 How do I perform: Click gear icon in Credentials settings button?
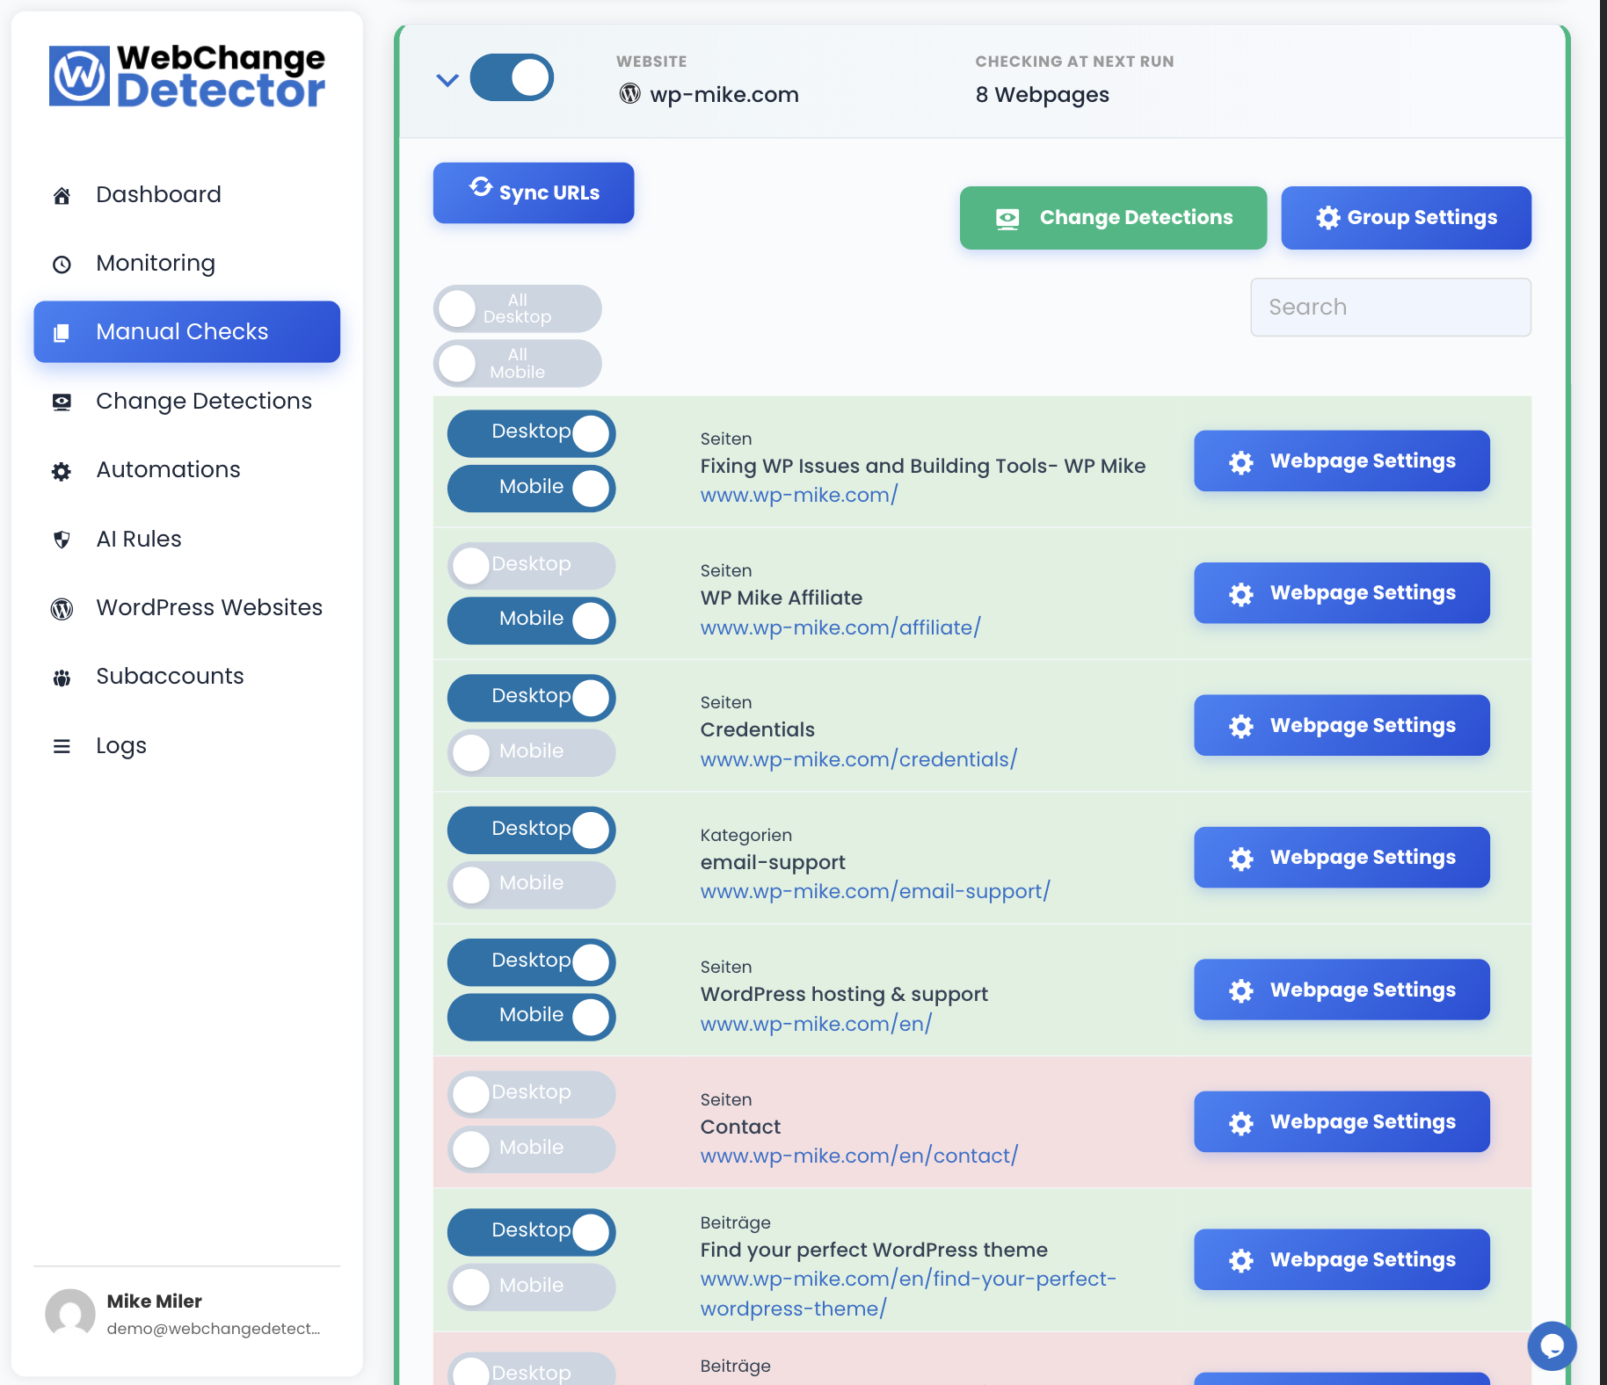pyautogui.click(x=1240, y=726)
